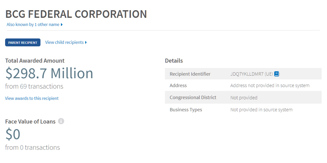Click the 'from 0 transactions' text

tap(33, 147)
